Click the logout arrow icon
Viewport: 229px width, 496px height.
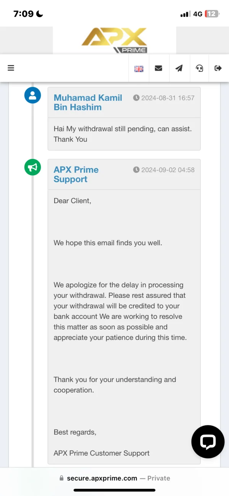tap(218, 68)
